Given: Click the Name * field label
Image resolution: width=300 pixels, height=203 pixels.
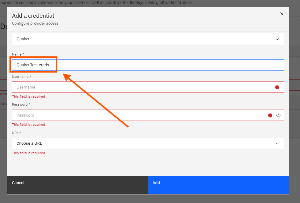Looking at the screenshot, I should point(18,54).
